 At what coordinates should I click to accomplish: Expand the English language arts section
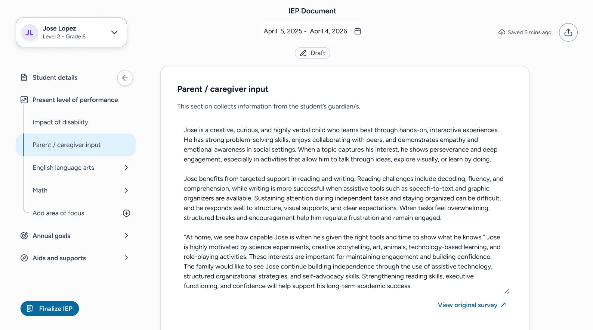pos(126,168)
